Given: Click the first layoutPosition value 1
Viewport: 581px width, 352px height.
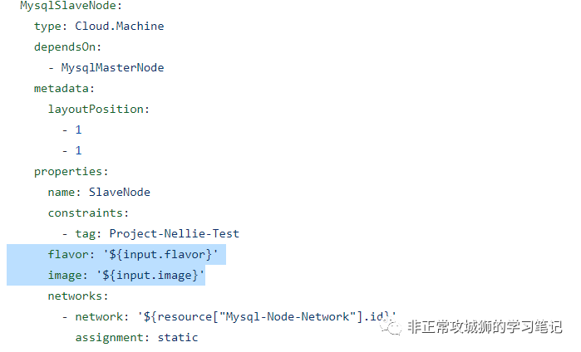Looking at the screenshot, I should click(x=78, y=130).
